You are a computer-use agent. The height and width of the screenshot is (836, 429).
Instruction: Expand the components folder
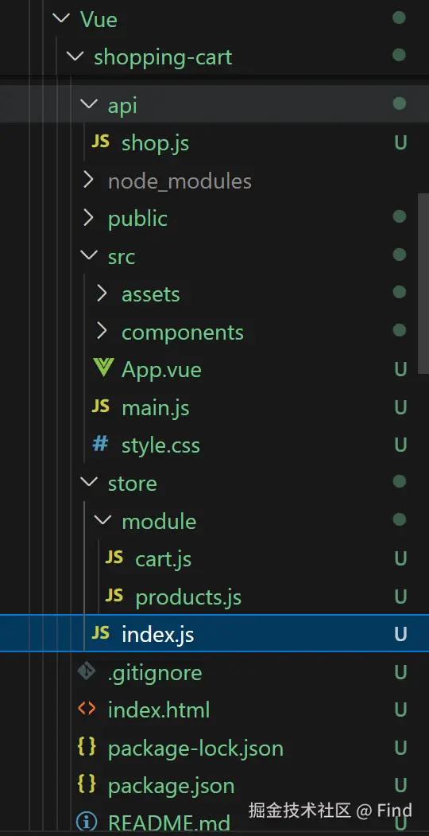coord(102,331)
